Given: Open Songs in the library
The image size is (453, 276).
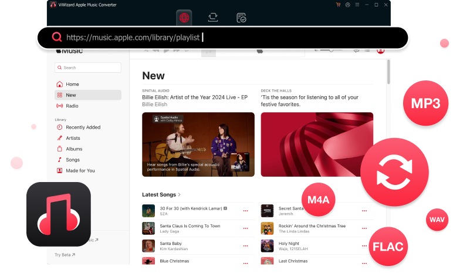Looking at the screenshot, I should click(88, 160).
